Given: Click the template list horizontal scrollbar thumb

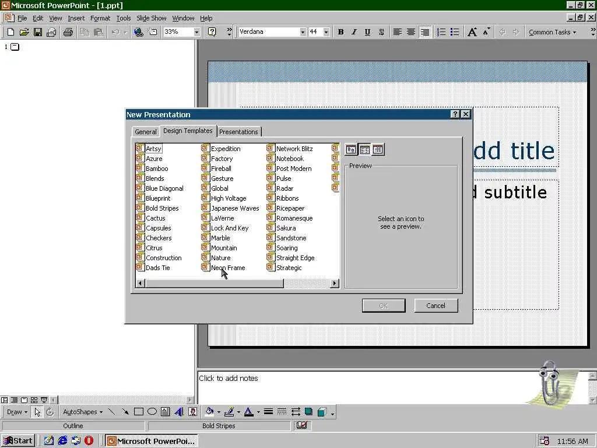Looking at the screenshot, I should pyautogui.click(x=215, y=283).
